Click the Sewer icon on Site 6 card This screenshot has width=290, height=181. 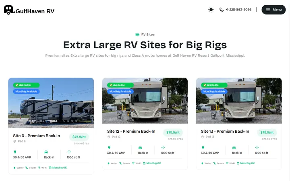pos(27,168)
